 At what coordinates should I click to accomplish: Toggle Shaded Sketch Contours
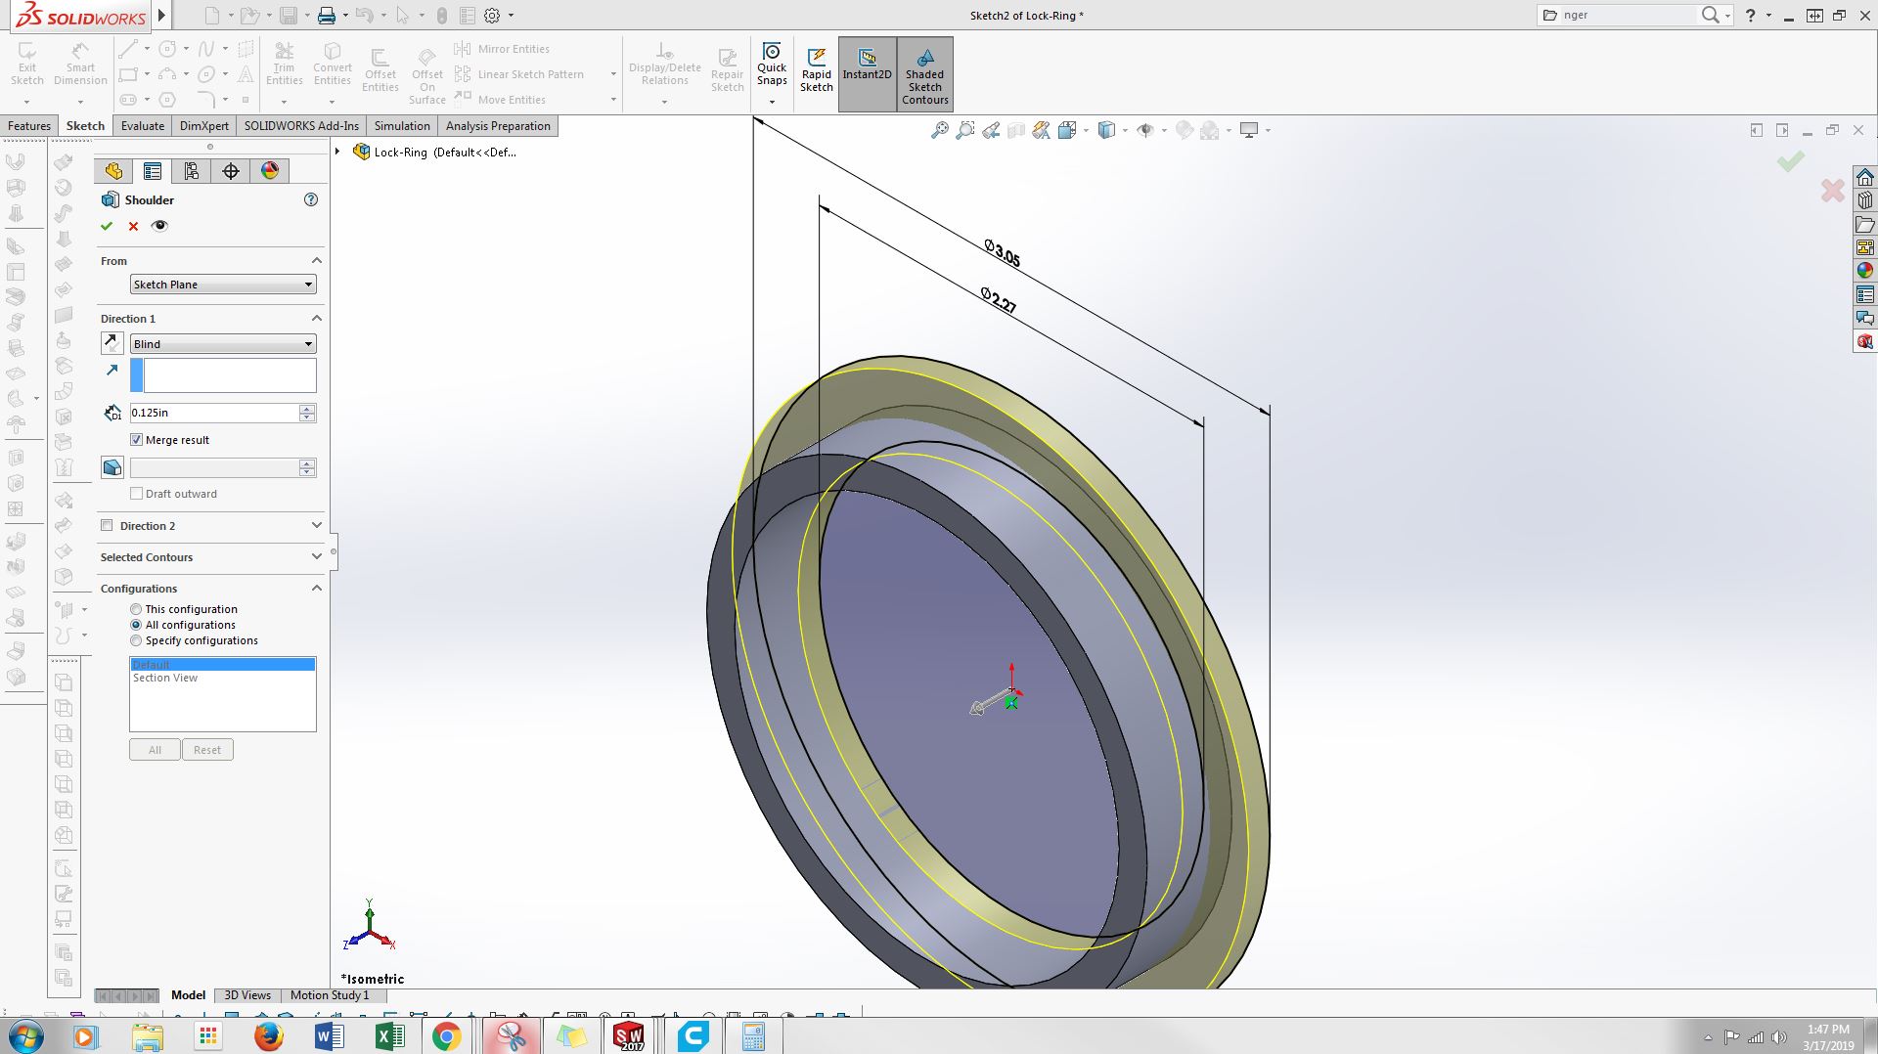point(925,73)
